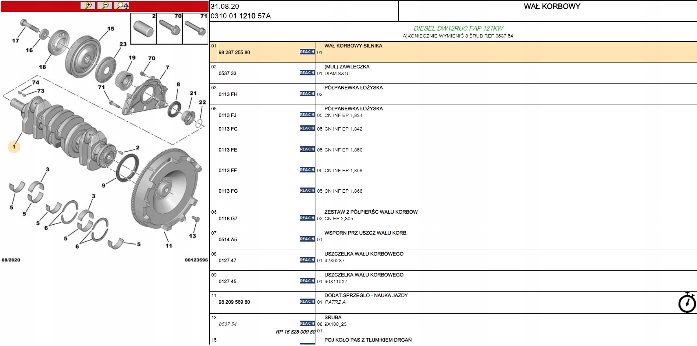Image resolution: width=697 pixels, height=346 pixels.
Task: Select part number 0127 45
Action: click(228, 282)
